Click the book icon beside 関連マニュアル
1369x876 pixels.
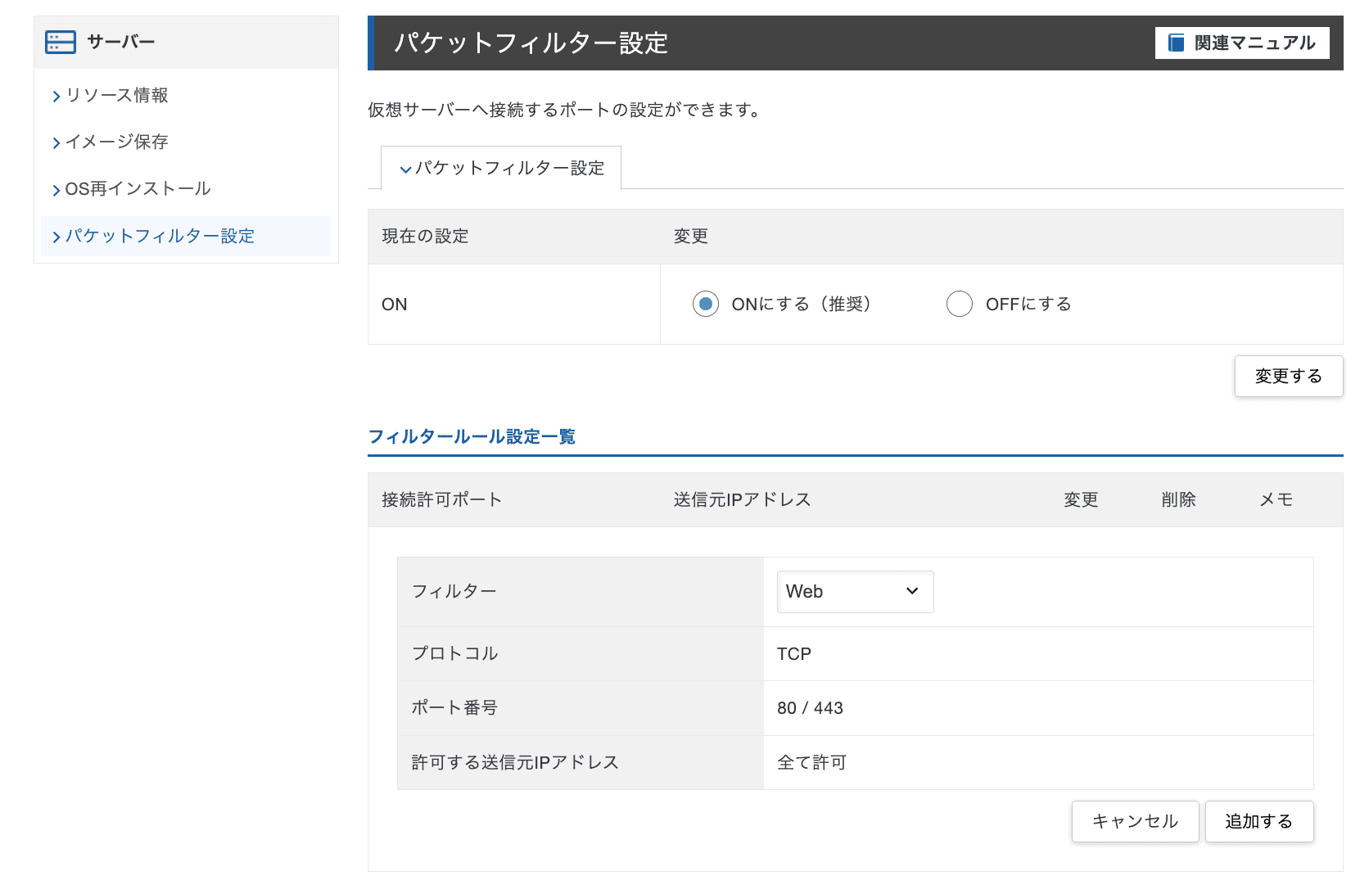[x=1176, y=43]
